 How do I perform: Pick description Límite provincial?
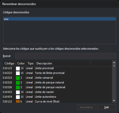coord(44,68)
